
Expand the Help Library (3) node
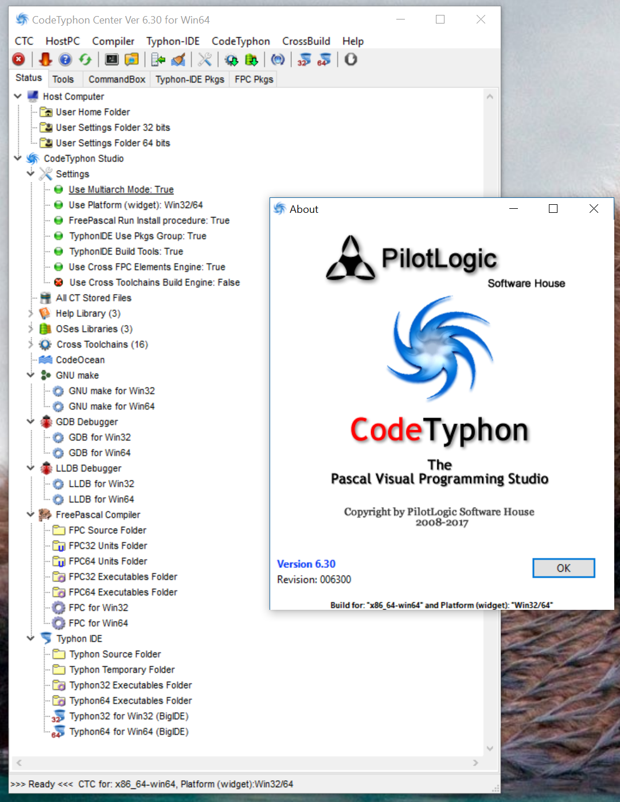click(x=31, y=313)
